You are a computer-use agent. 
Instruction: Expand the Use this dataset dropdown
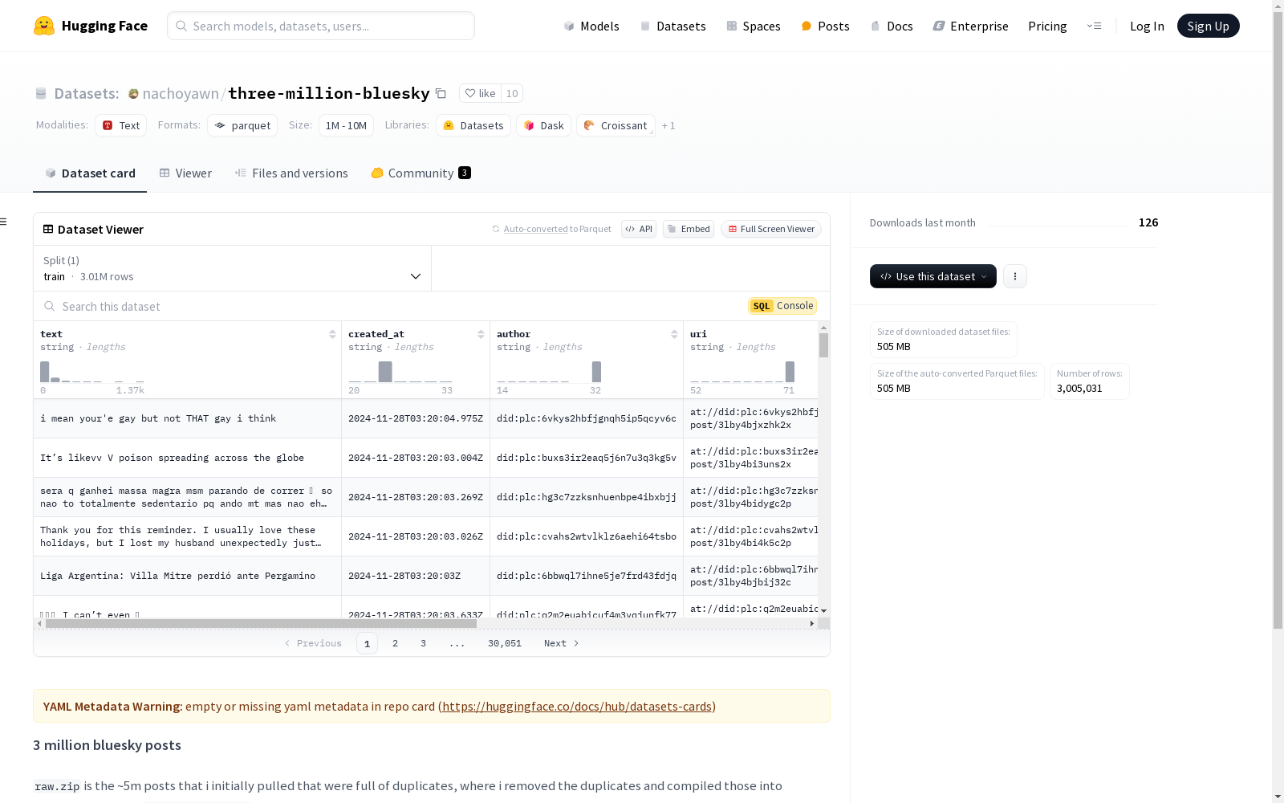(933, 276)
